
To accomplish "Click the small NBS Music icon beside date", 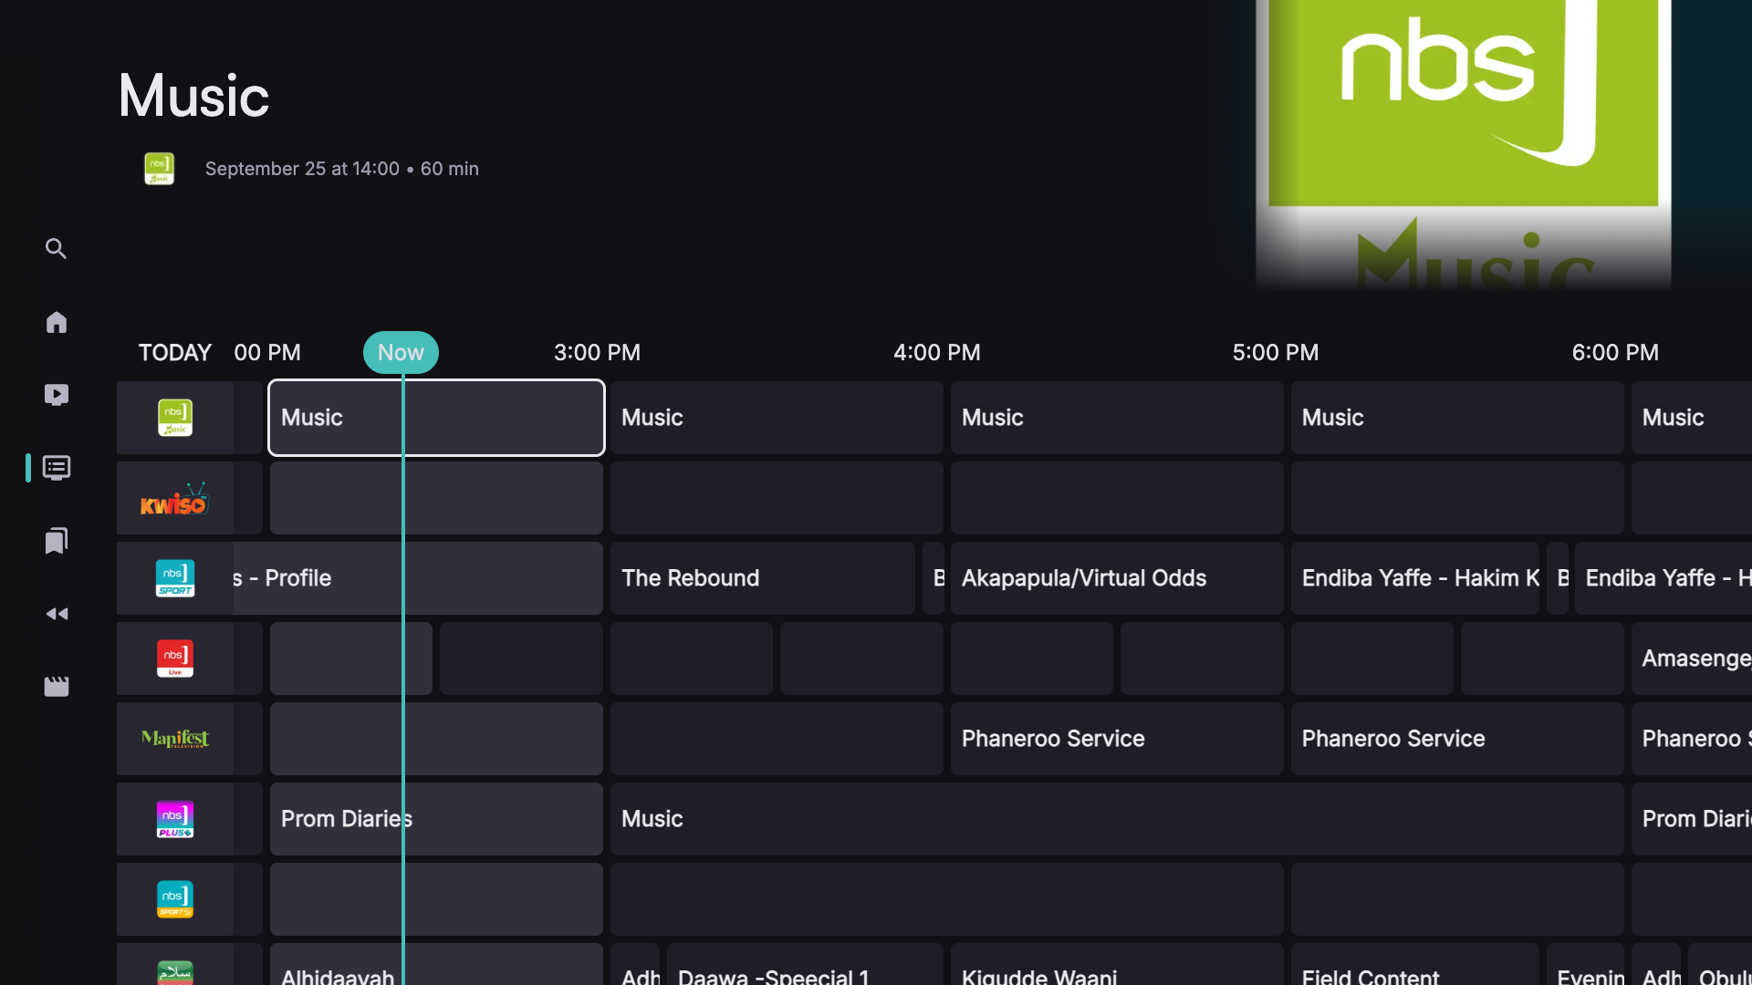I will [x=159, y=169].
